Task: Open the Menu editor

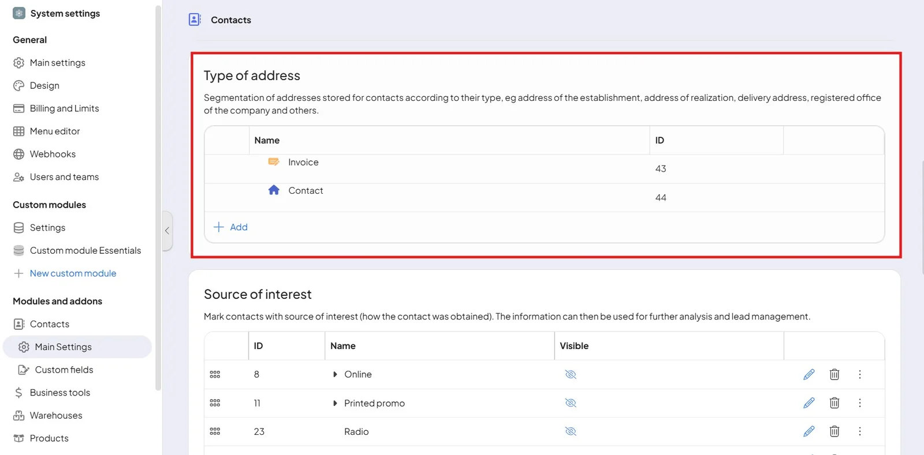Action: coord(55,131)
